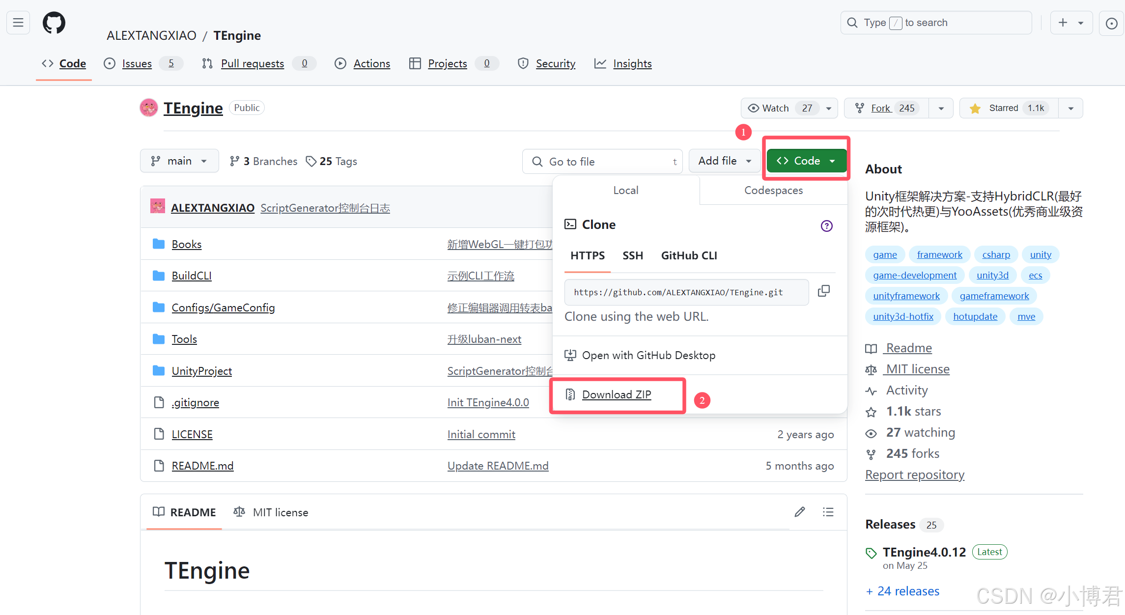
Task: Open the Add file dropdown
Action: 725,161
